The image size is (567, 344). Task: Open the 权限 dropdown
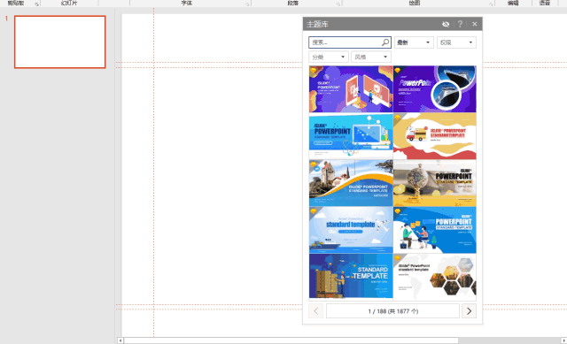[x=456, y=42]
